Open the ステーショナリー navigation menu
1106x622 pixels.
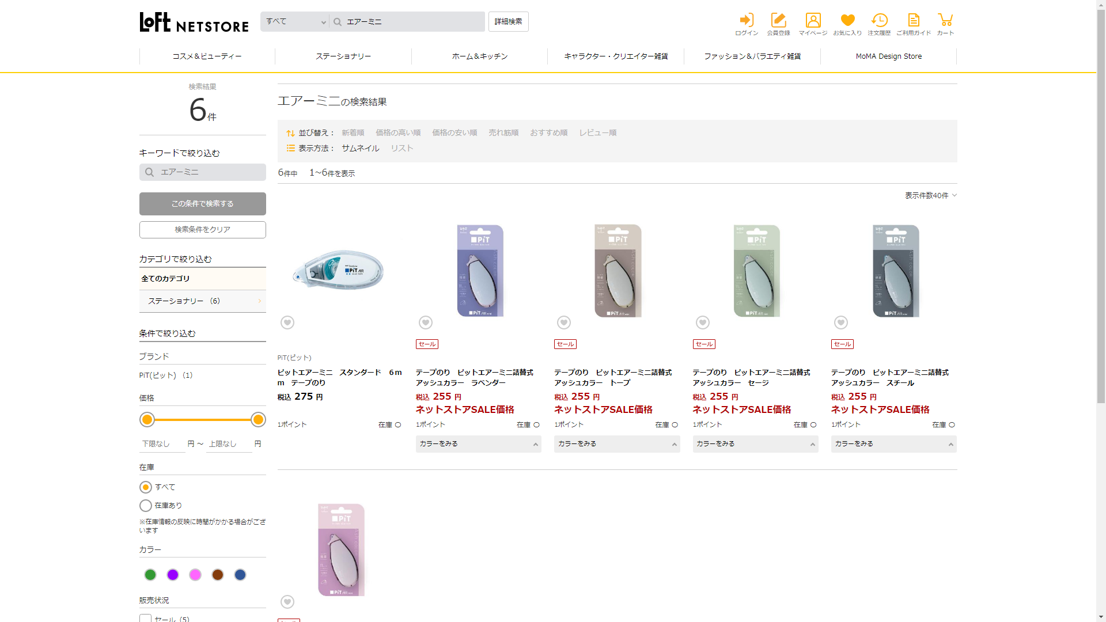coord(343,56)
